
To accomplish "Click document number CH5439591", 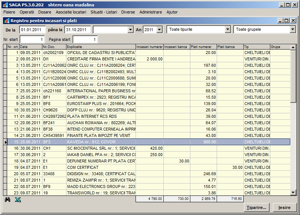I will [x=54, y=135].
